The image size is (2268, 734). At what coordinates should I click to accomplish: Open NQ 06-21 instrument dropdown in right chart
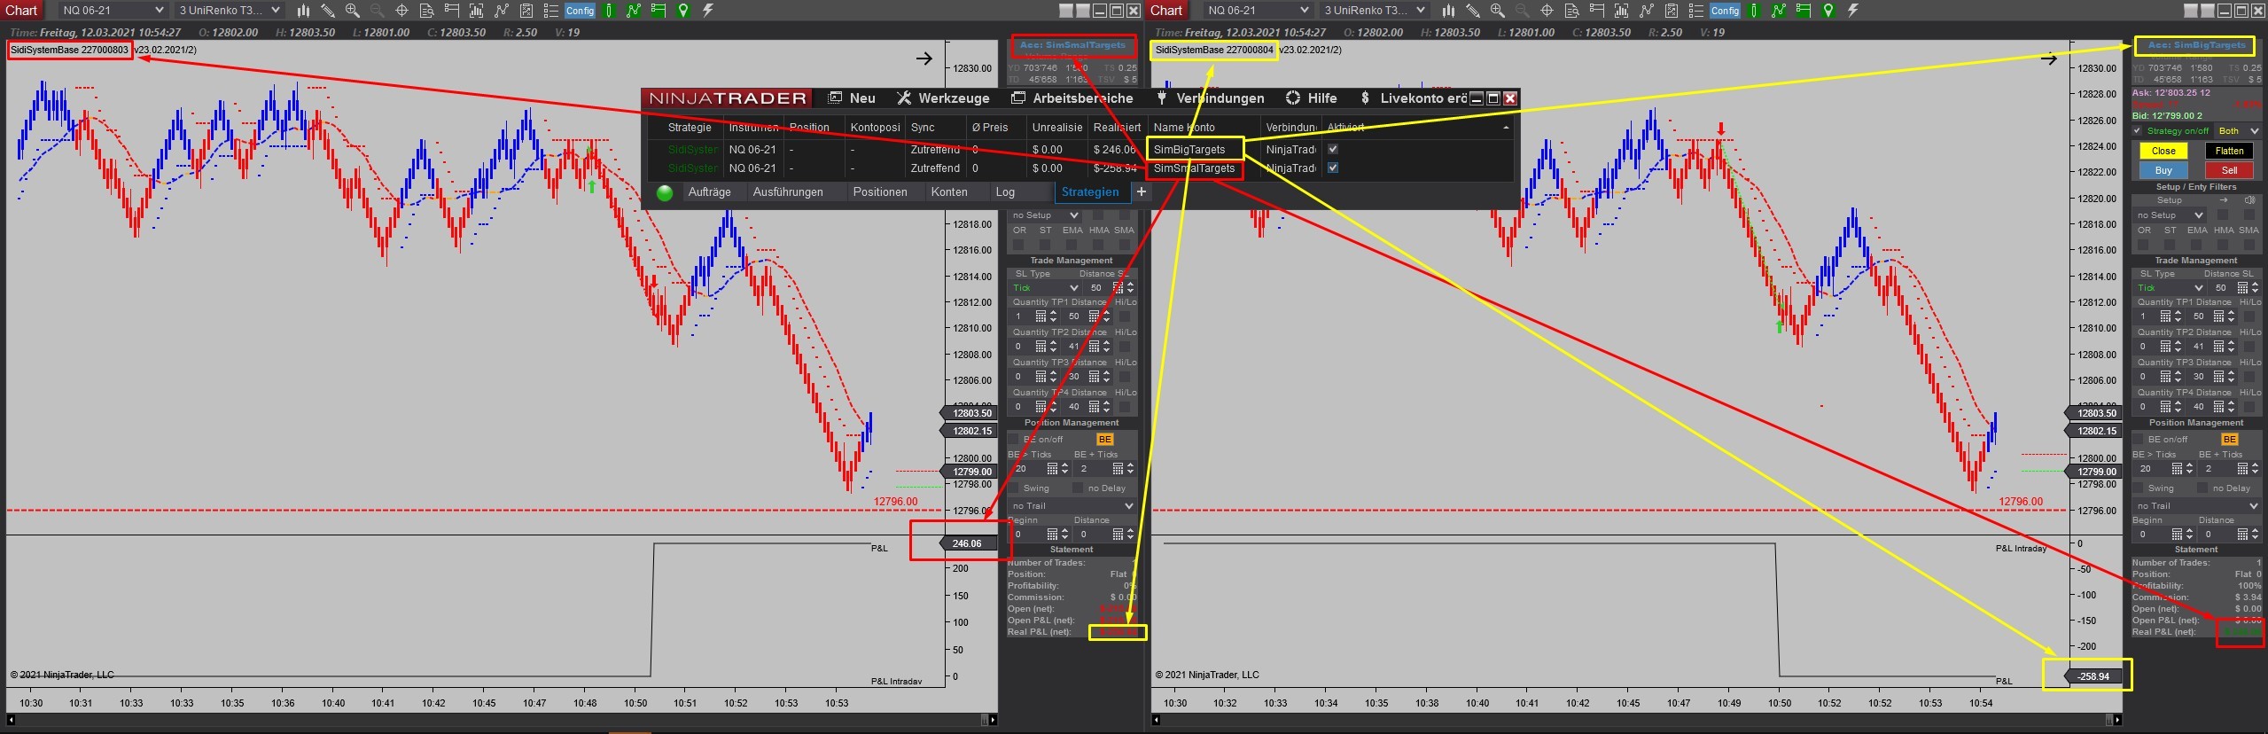point(1258,11)
